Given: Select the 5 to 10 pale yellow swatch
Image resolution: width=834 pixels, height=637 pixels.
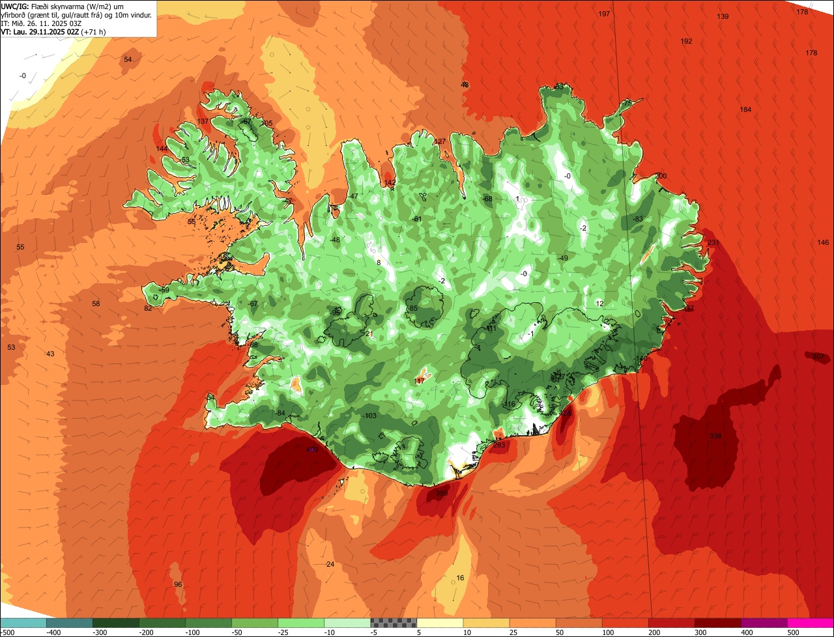Looking at the screenshot, I should pyautogui.click(x=440, y=623).
